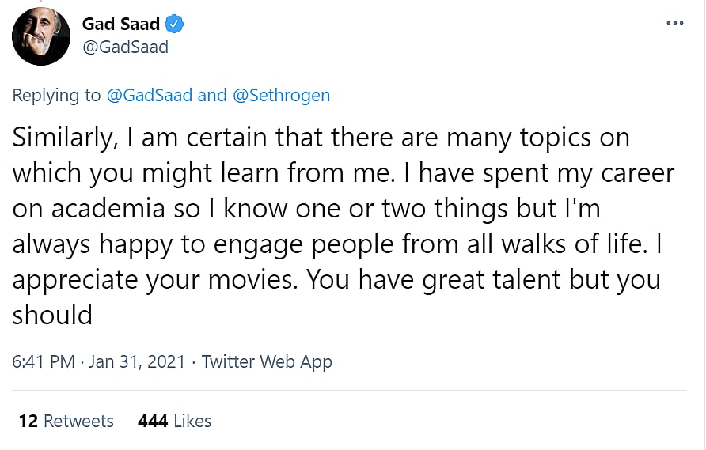Viewport: 706px width, 450px height.
Task: Click the "Gad Saad" display name
Action: tap(121, 24)
